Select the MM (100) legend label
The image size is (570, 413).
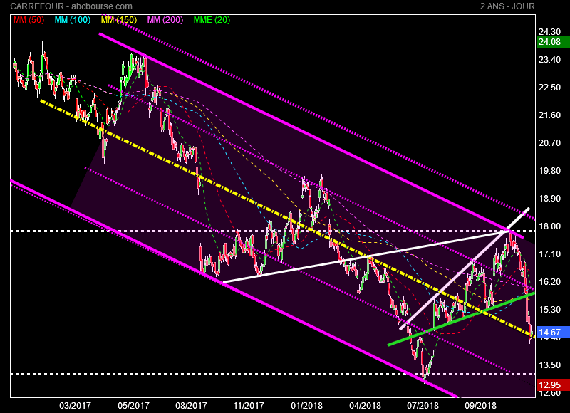[x=73, y=20]
